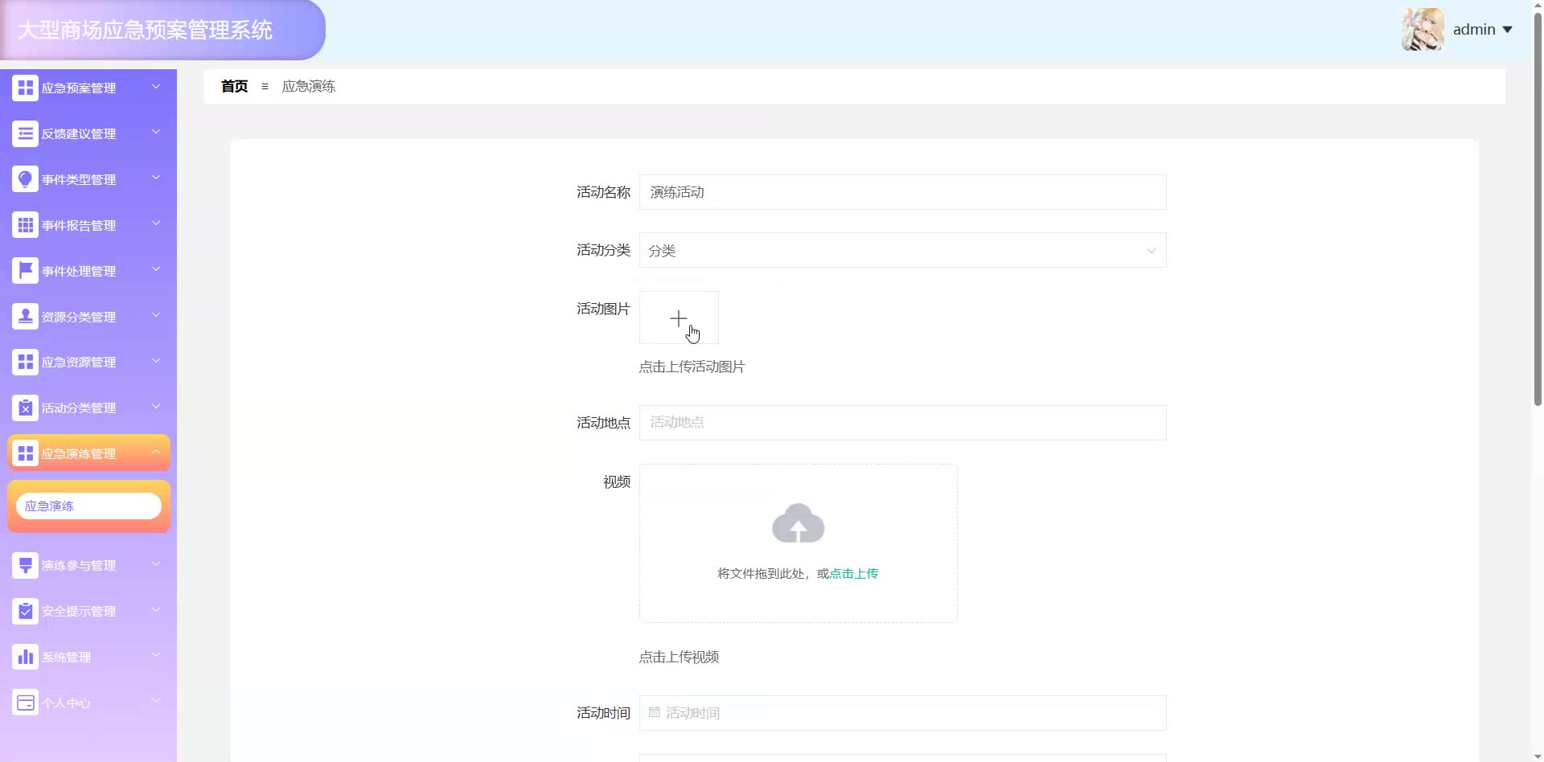The image size is (1544, 762).
Task: Open the 事件类型管理 menu label
Action: click(79, 180)
